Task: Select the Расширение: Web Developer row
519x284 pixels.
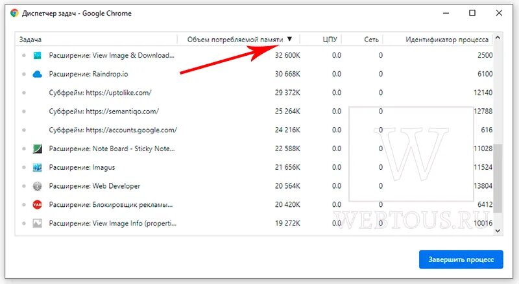Action: pyautogui.click(x=254, y=186)
